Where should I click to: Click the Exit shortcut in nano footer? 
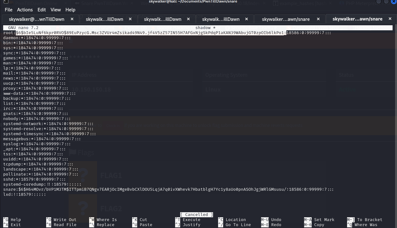15,225
